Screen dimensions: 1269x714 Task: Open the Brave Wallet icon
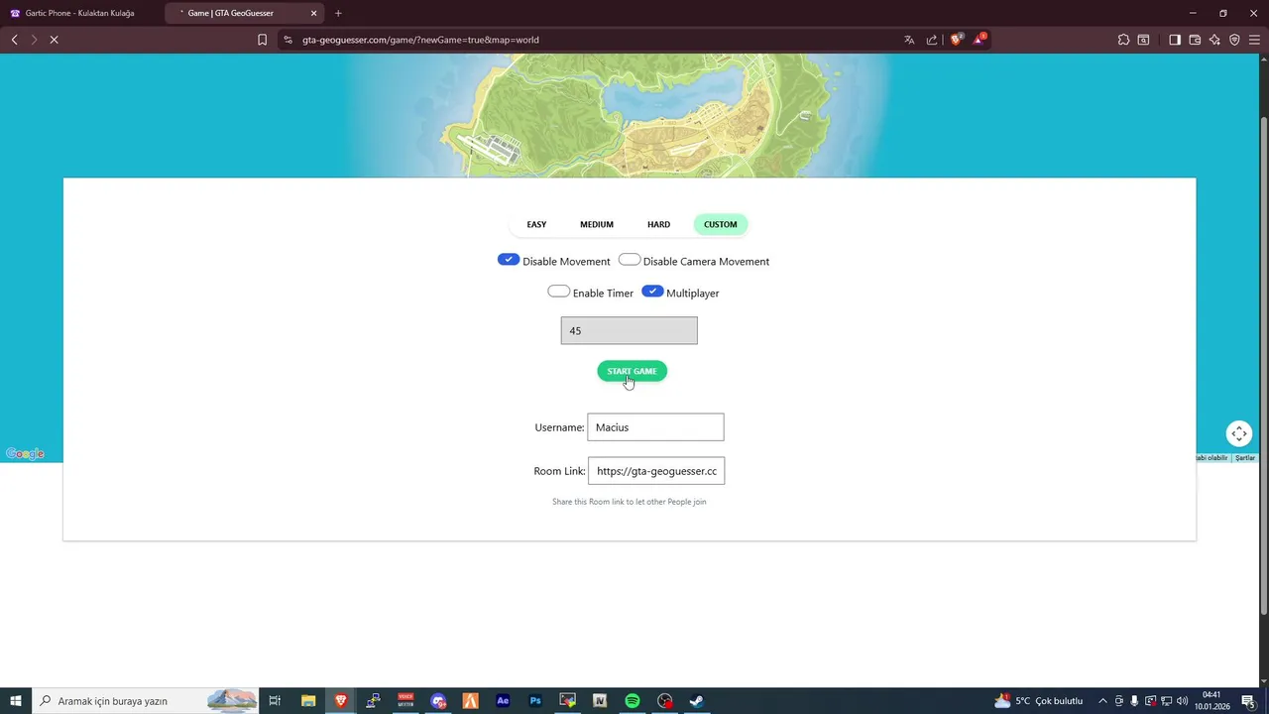[1195, 40]
